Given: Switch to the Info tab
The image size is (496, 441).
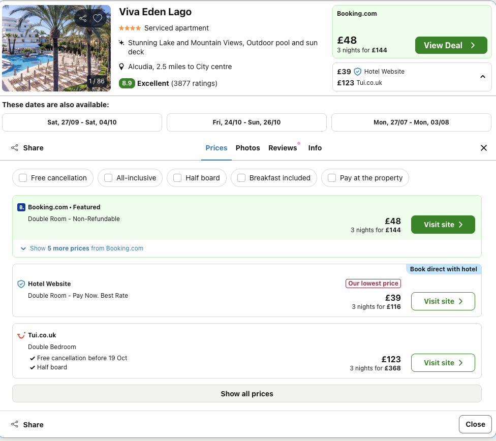Looking at the screenshot, I should [x=315, y=148].
